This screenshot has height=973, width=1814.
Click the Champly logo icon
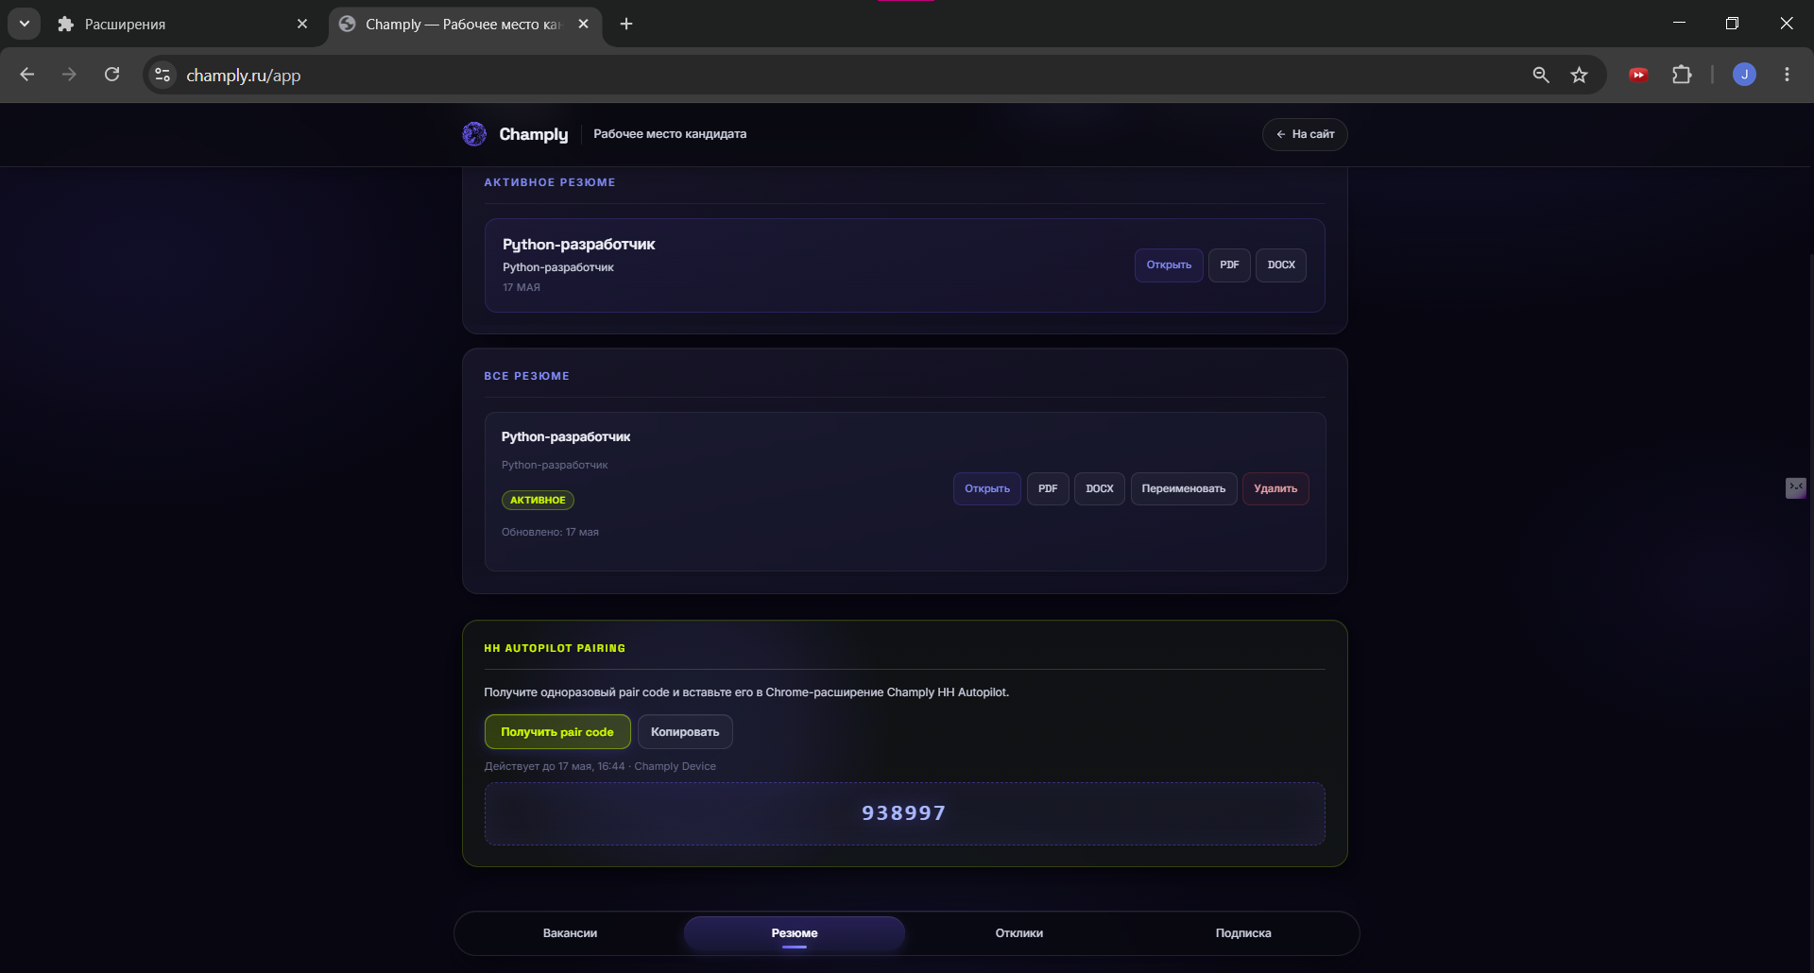coord(474,134)
